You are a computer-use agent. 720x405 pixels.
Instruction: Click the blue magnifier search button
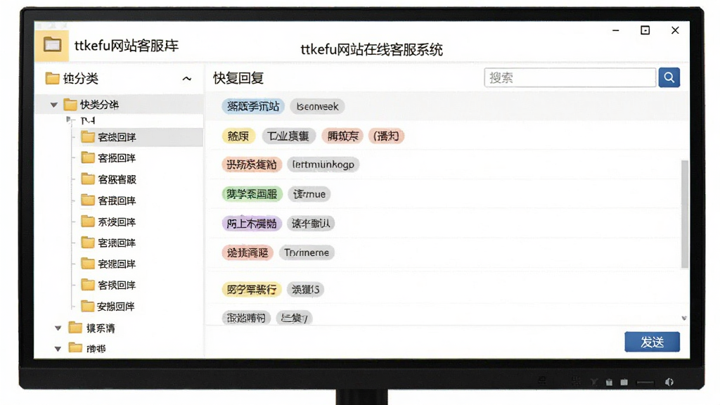[x=669, y=77]
